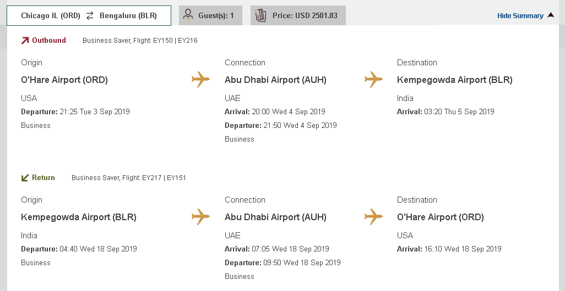Open the Price: USD 2501.83 tab
Screen dimensions: 565x291
coord(298,15)
